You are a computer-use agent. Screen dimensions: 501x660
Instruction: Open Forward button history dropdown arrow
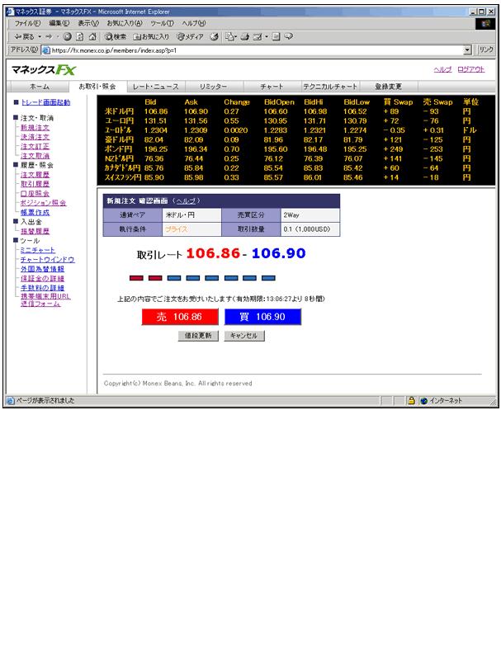(x=57, y=36)
